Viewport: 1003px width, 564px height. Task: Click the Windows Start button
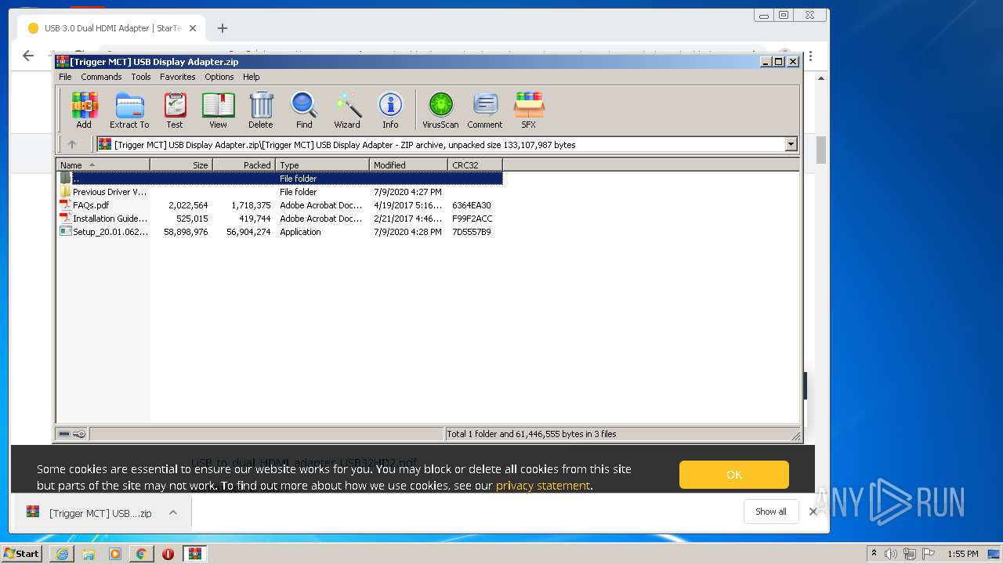tap(21, 553)
